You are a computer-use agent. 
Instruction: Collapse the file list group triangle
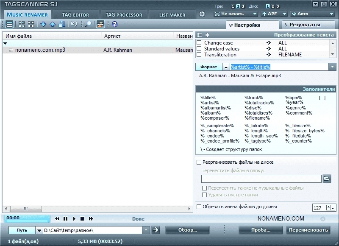click(6, 43)
